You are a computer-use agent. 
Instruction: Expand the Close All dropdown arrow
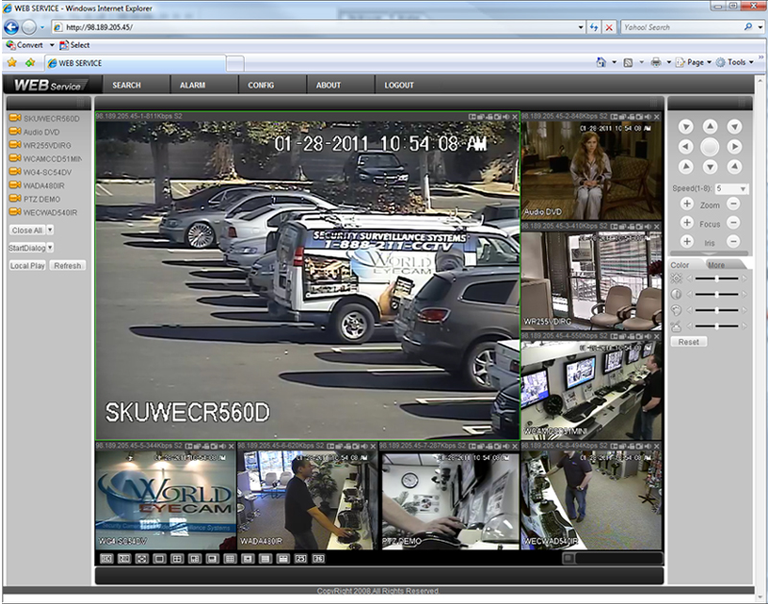(x=50, y=230)
